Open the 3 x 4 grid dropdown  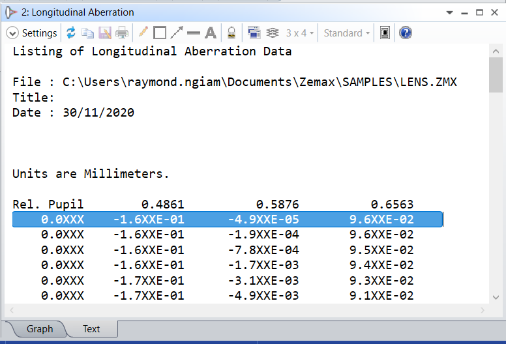(x=300, y=33)
